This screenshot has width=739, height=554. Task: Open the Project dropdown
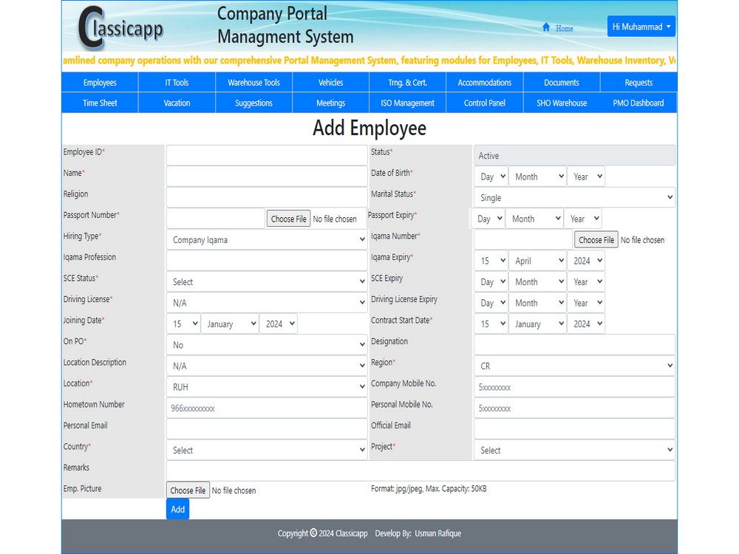574,450
